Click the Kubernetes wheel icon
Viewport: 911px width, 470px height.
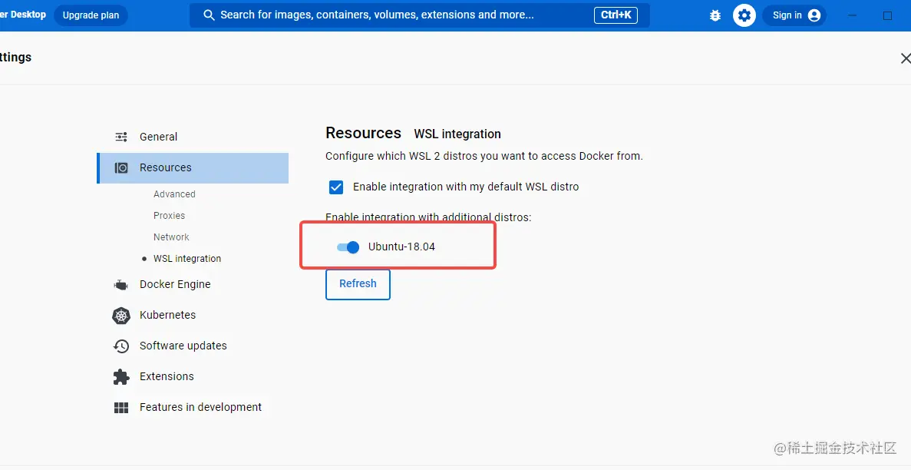[x=120, y=316]
